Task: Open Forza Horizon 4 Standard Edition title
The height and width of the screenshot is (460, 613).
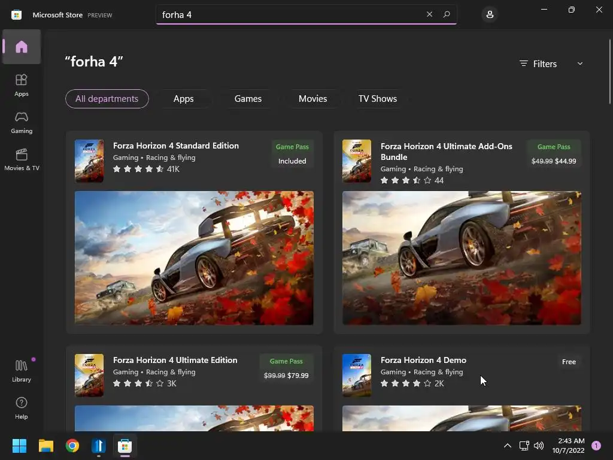Action: pos(176,146)
